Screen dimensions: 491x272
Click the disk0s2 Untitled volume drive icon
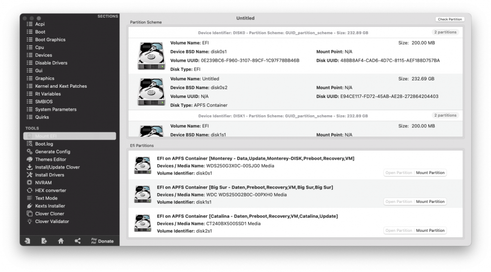(x=151, y=92)
